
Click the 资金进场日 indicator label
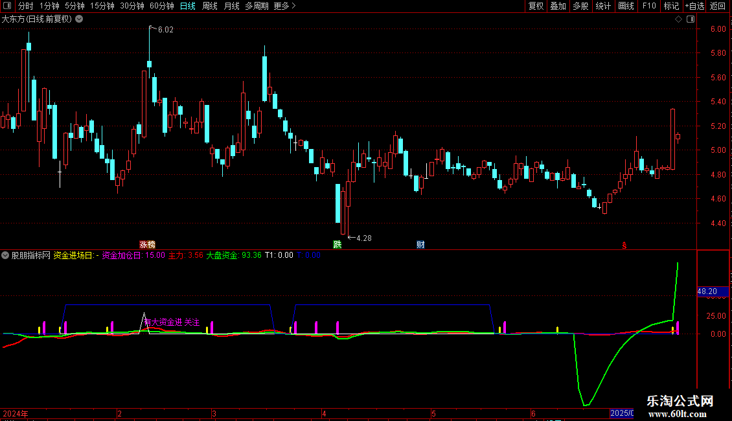[76, 255]
